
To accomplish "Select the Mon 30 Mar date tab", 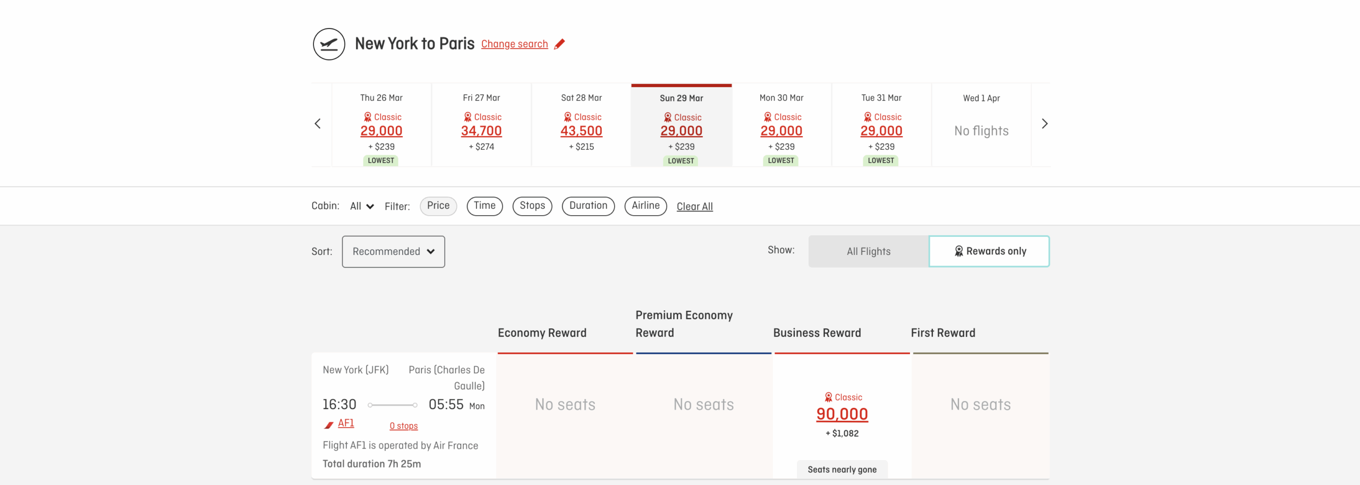I will pos(781,125).
